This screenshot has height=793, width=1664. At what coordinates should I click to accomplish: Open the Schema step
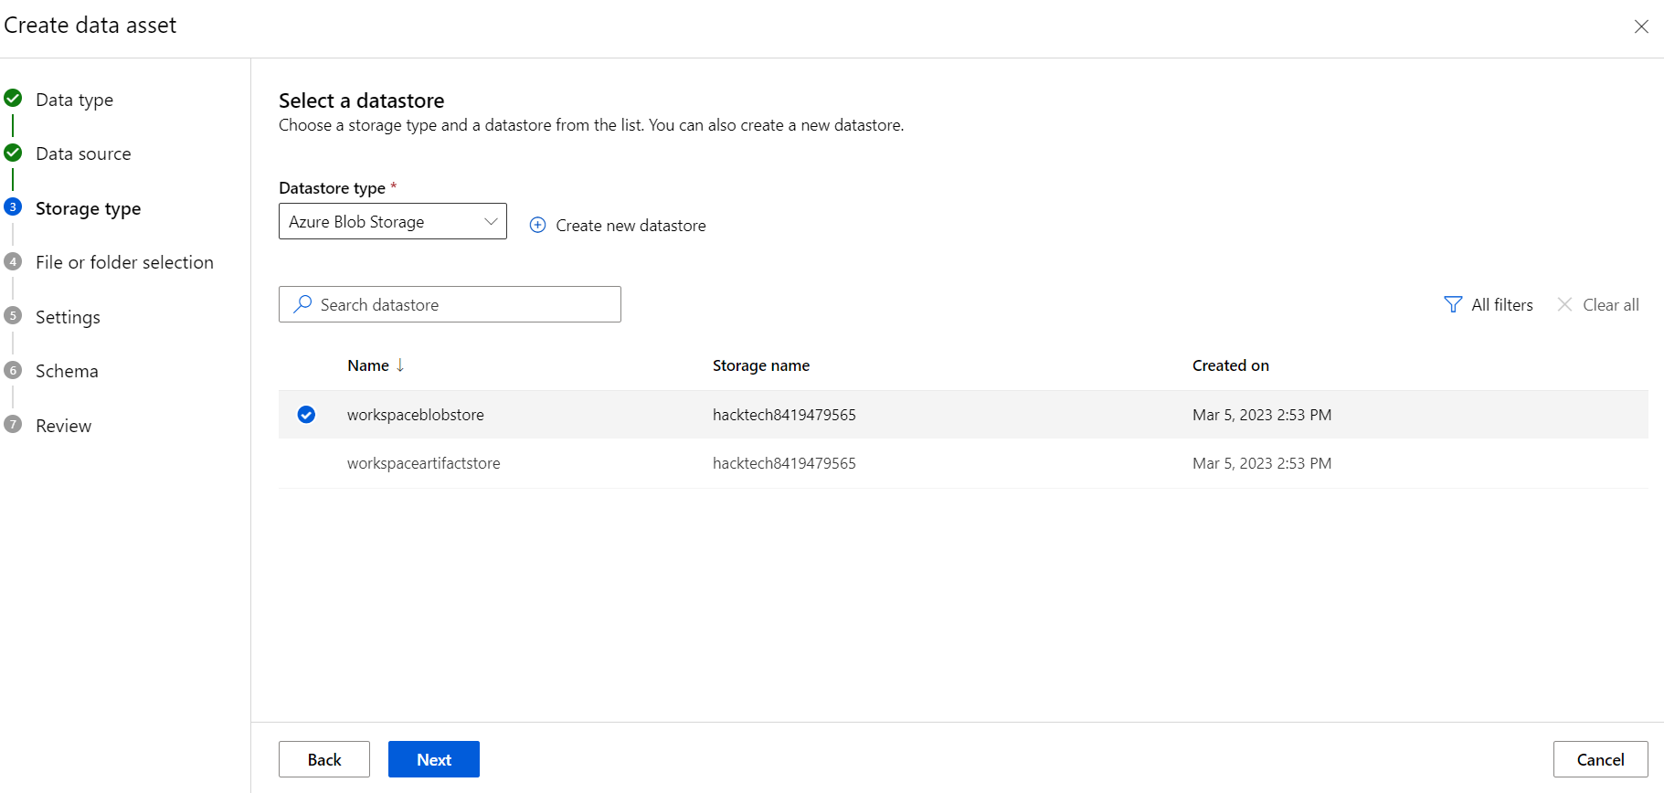tap(67, 371)
